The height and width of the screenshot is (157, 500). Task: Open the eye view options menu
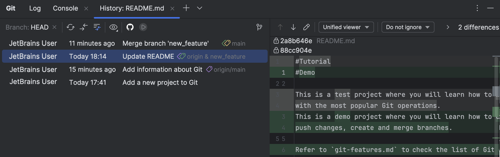(x=113, y=27)
